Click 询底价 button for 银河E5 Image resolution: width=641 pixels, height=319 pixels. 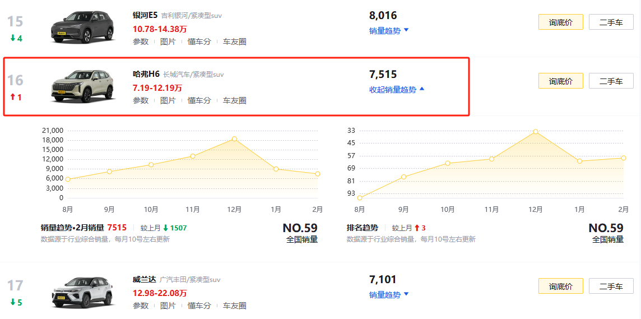coord(560,22)
